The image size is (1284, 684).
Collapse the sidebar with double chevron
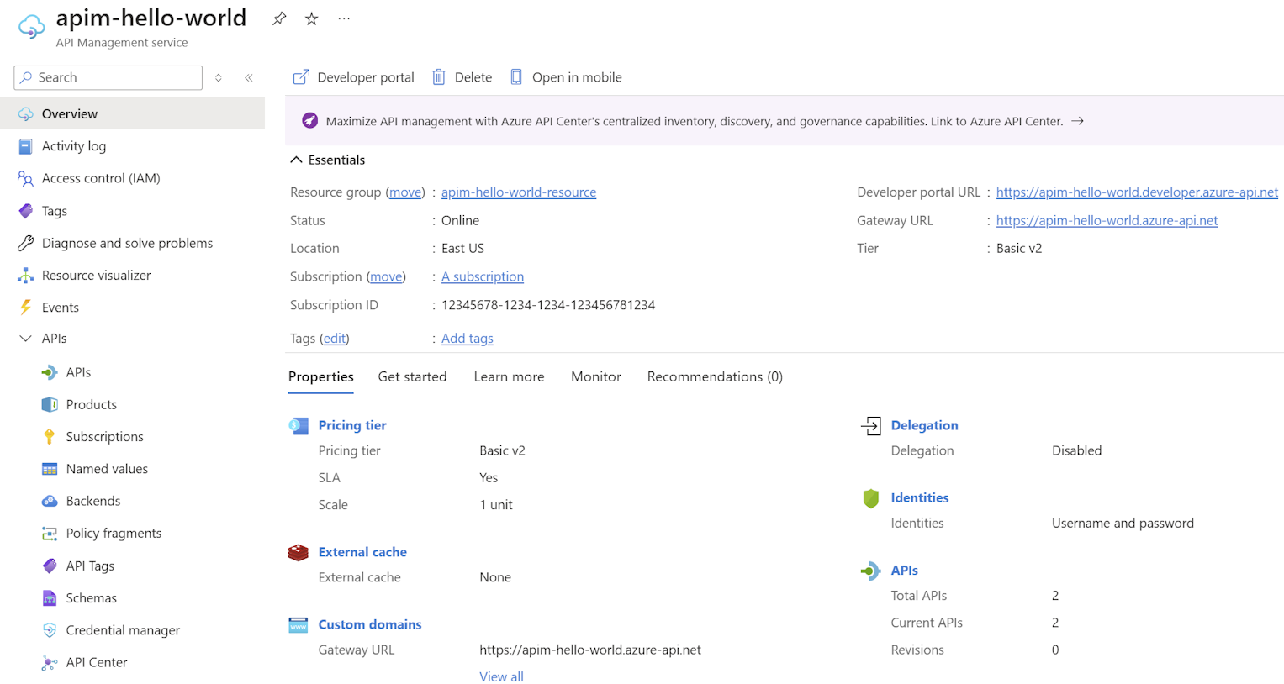pos(249,77)
